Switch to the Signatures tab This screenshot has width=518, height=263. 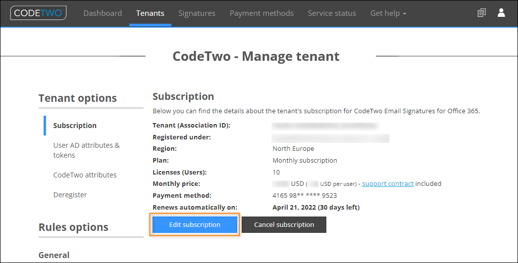click(x=197, y=13)
